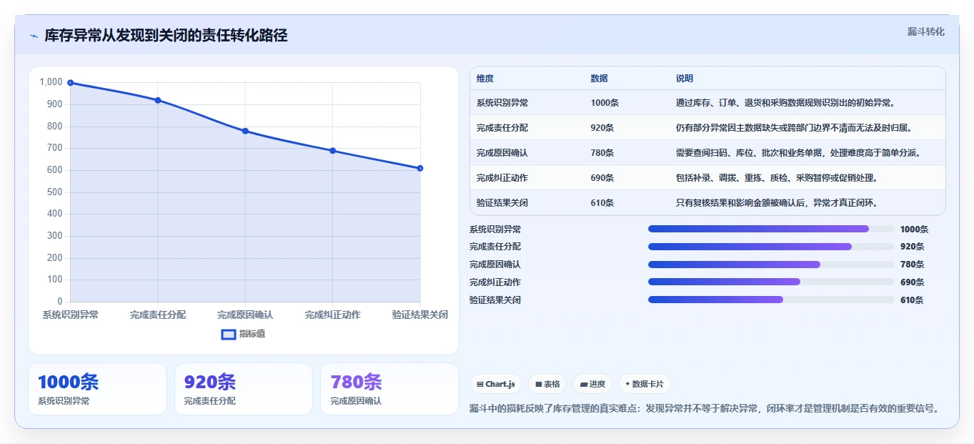The image size is (974, 444).
Task: Click description starting 仍有部分异常因主数据缺失
Action: point(796,128)
